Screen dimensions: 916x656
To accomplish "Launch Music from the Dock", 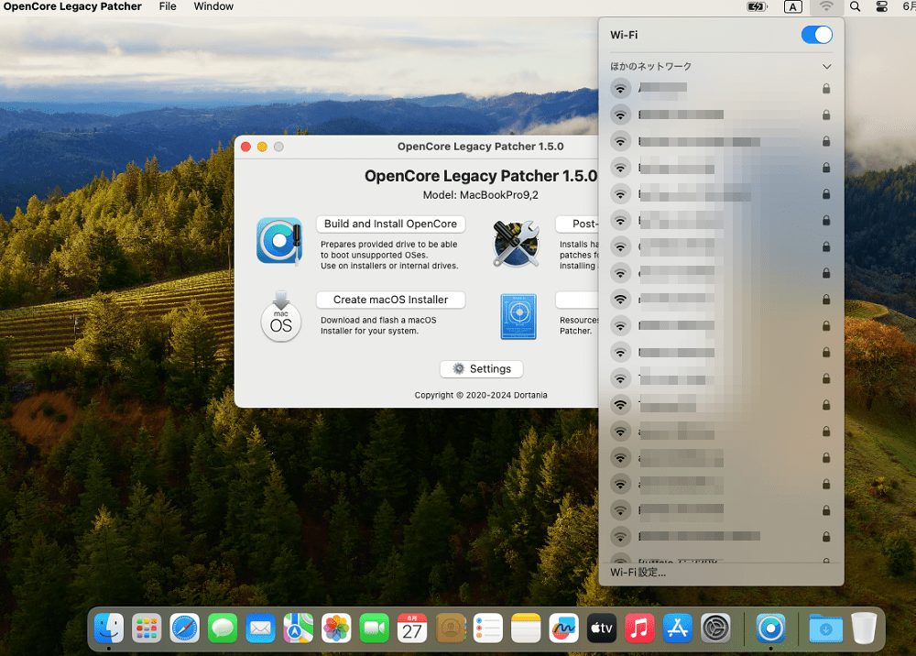I will point(639,628).
